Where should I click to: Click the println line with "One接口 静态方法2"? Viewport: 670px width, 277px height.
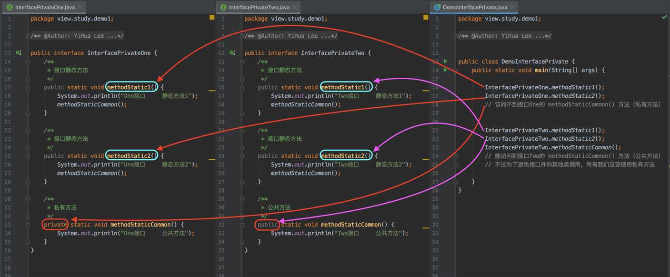coord(127,164)
